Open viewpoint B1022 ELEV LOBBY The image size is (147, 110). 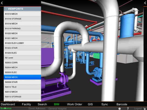tap(23, 43)
